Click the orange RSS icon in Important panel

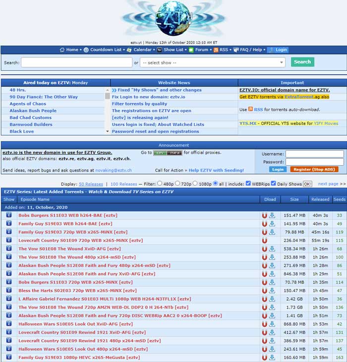pos(250,109)
